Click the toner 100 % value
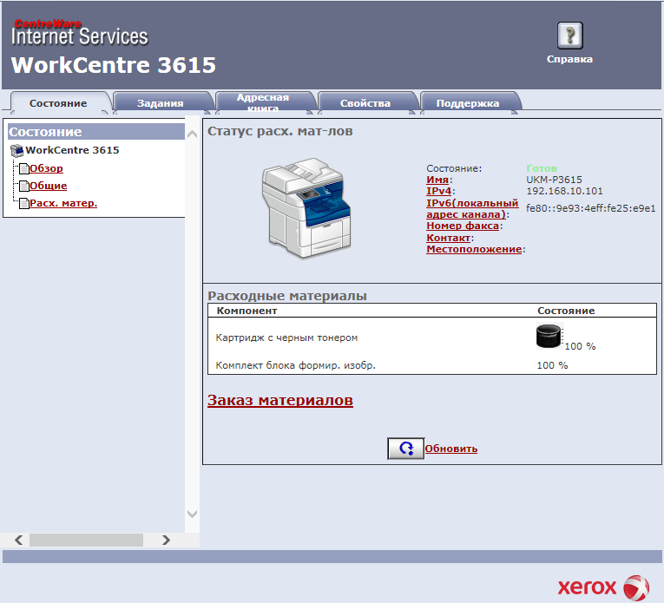Screen dimensions: 664x603 (580, 346)
